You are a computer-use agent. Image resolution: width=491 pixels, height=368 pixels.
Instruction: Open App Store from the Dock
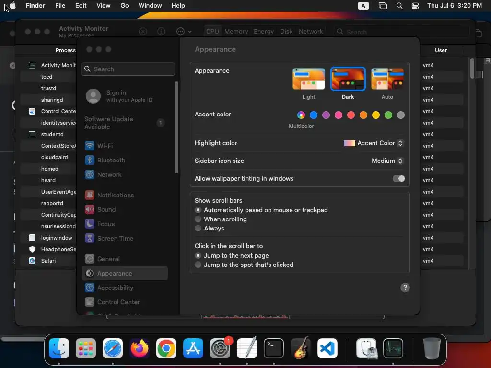(193, 348)
